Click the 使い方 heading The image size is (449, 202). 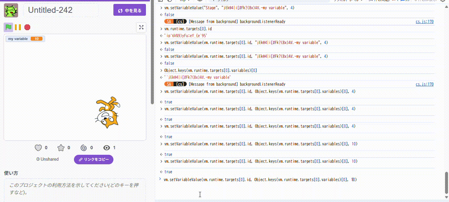[x=11, y=173]
